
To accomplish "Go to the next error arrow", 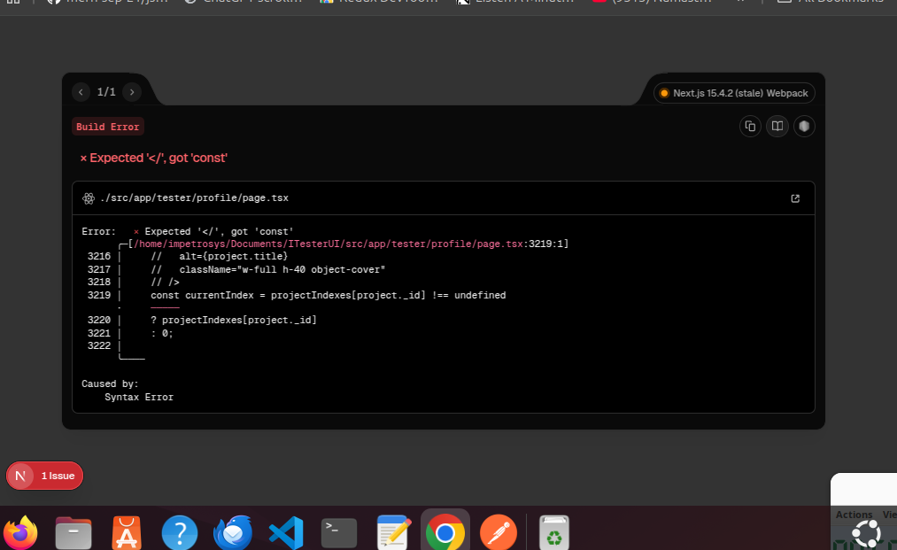I will pyautogui.click(x=132, y=91).
